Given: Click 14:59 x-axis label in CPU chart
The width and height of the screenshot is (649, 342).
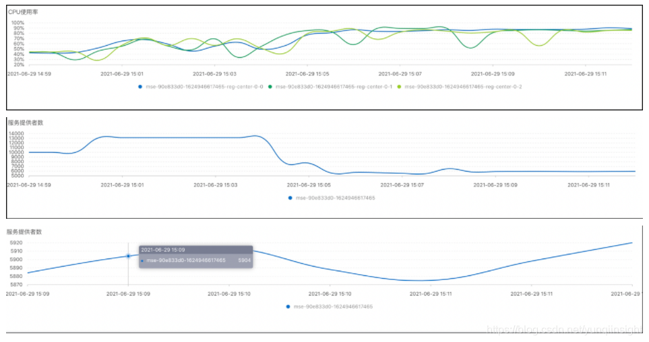Looking at the screenshot, I should tap(29, 74).
